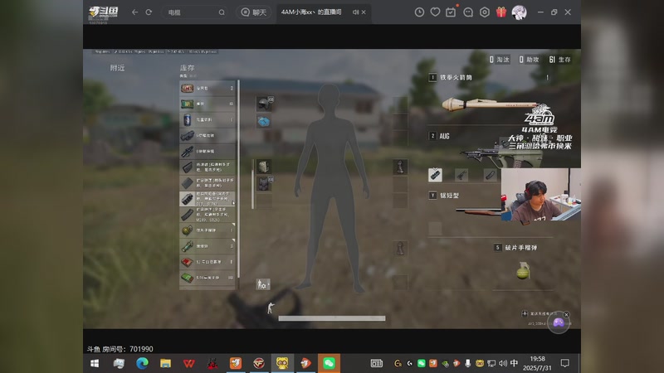
Task: Open WPS Office from taskbar
Action: pos(189,363)
